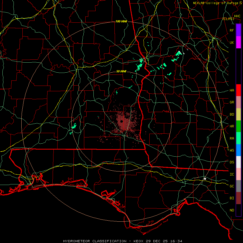Viewport: 243px width, 243px height.
Task: Select the GC gray legend swatch
Action: 238,186
